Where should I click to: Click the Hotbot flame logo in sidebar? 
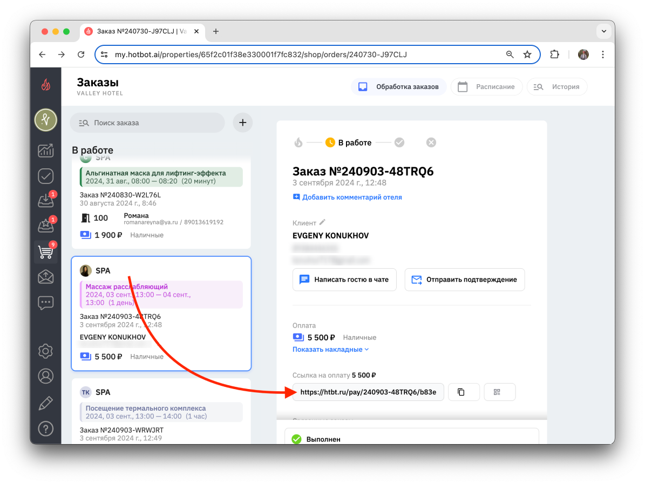[x=46, y=85]
